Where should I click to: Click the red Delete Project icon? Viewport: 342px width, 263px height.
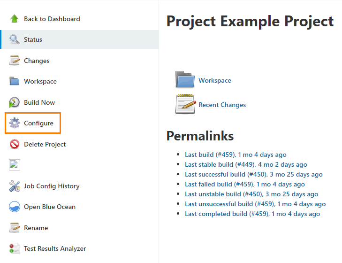pyautogui.click(x=15, y=144)
